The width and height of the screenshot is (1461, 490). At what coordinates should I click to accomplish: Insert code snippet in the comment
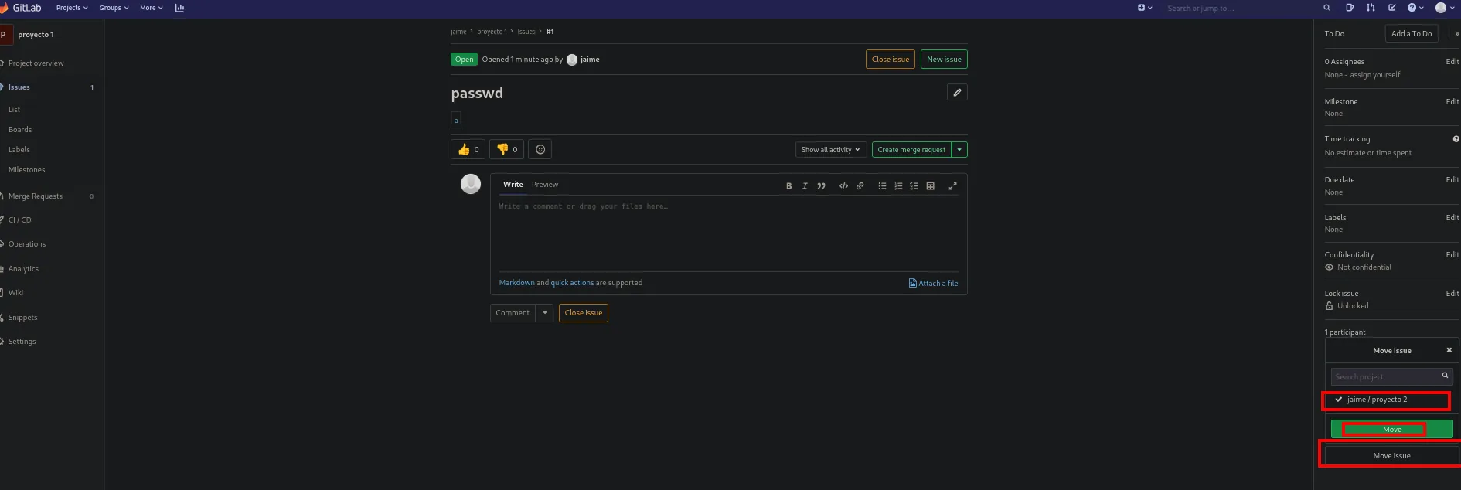coord(843,186)
